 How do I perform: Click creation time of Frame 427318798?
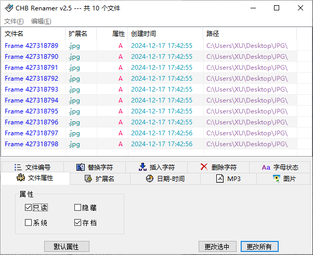[162, 144]
